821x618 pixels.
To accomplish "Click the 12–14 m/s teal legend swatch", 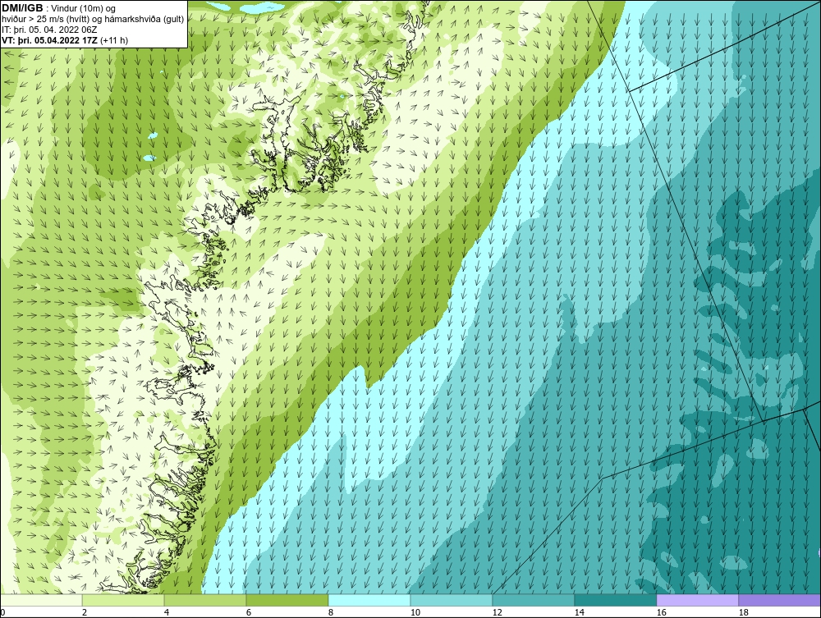I will coord(533,600).
